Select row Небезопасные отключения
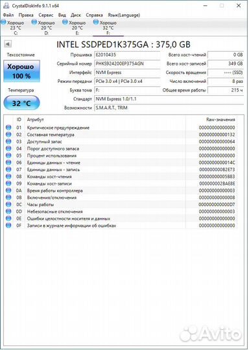 point(121,211)
